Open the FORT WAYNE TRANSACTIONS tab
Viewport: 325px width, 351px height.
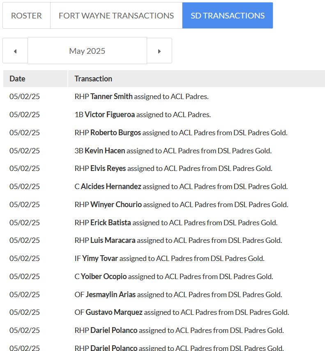(x=116, y=15)
